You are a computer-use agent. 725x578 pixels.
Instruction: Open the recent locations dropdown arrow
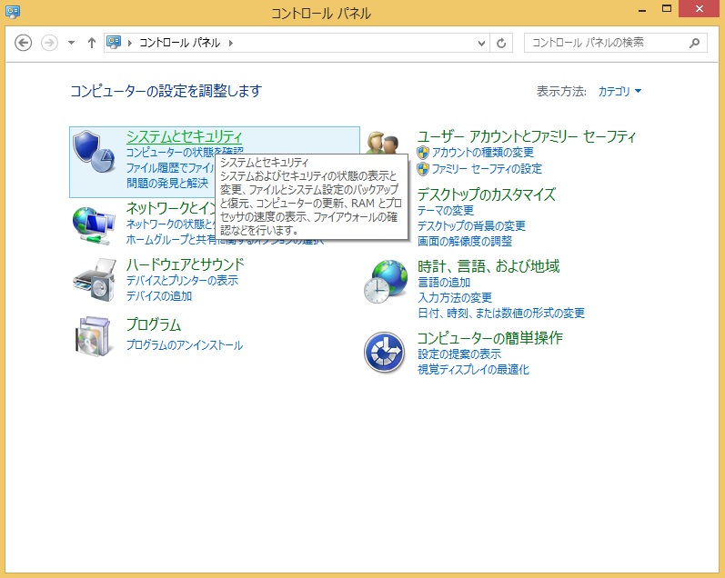click(71, 43)
